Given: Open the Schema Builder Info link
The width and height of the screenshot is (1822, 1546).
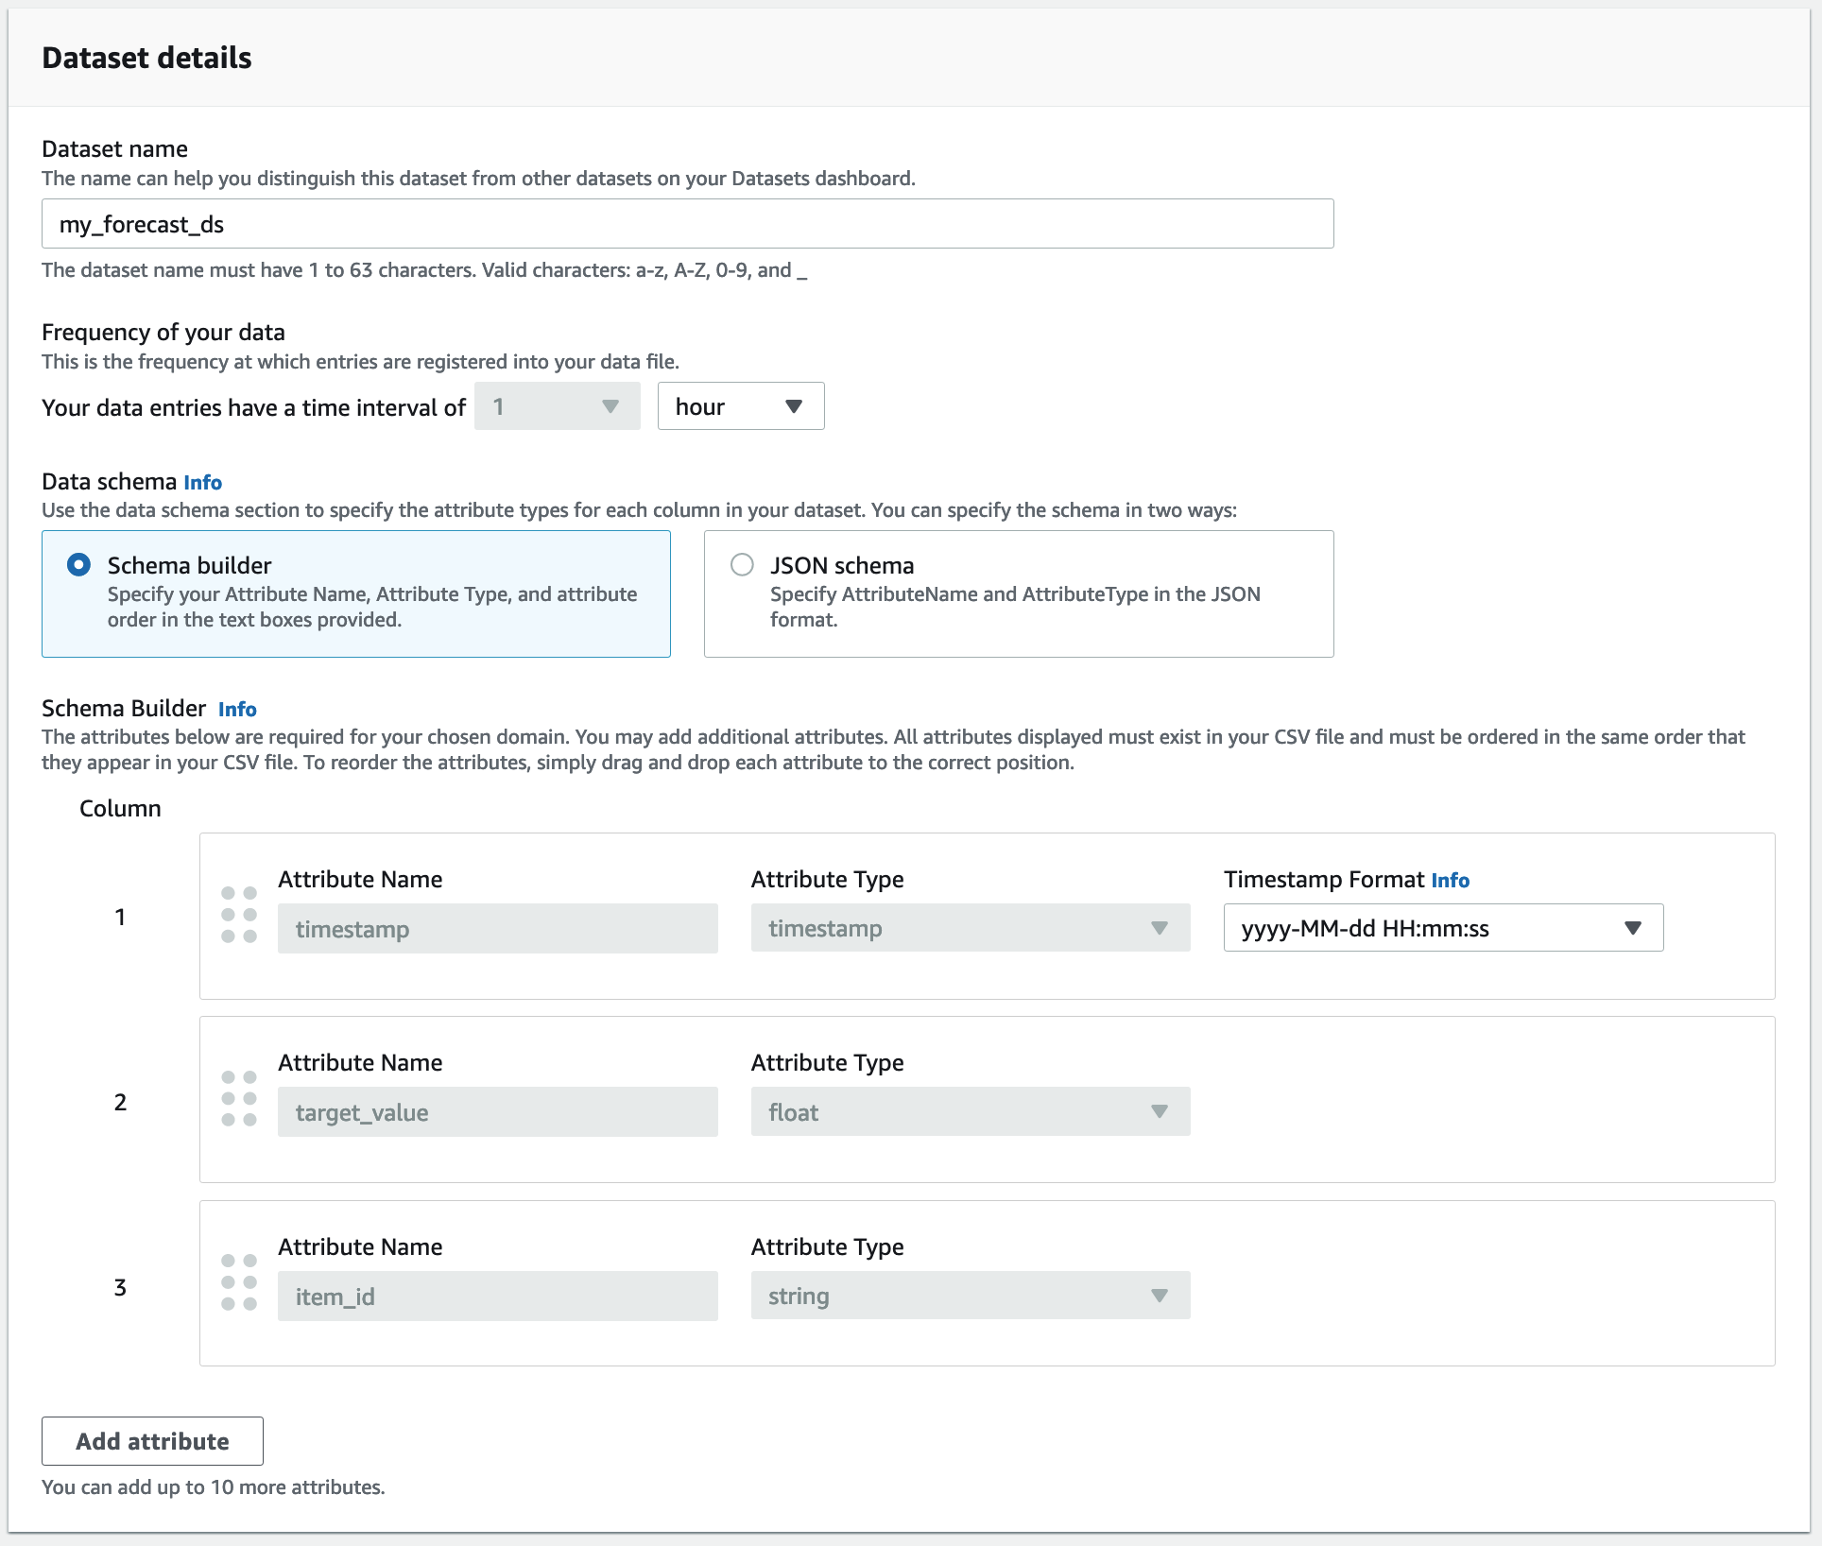Looking at the screenshot, I should tap(236, 709).
